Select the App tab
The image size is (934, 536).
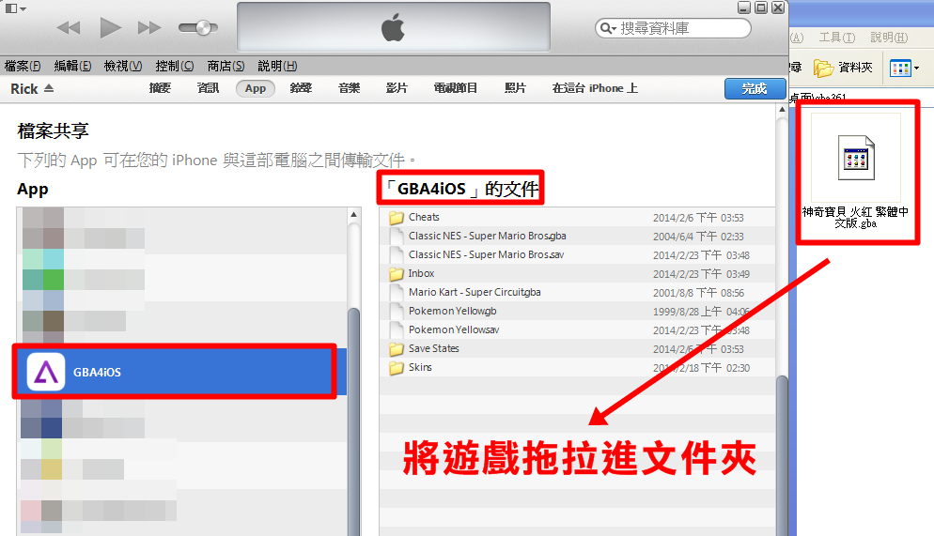tap(255, 88)
